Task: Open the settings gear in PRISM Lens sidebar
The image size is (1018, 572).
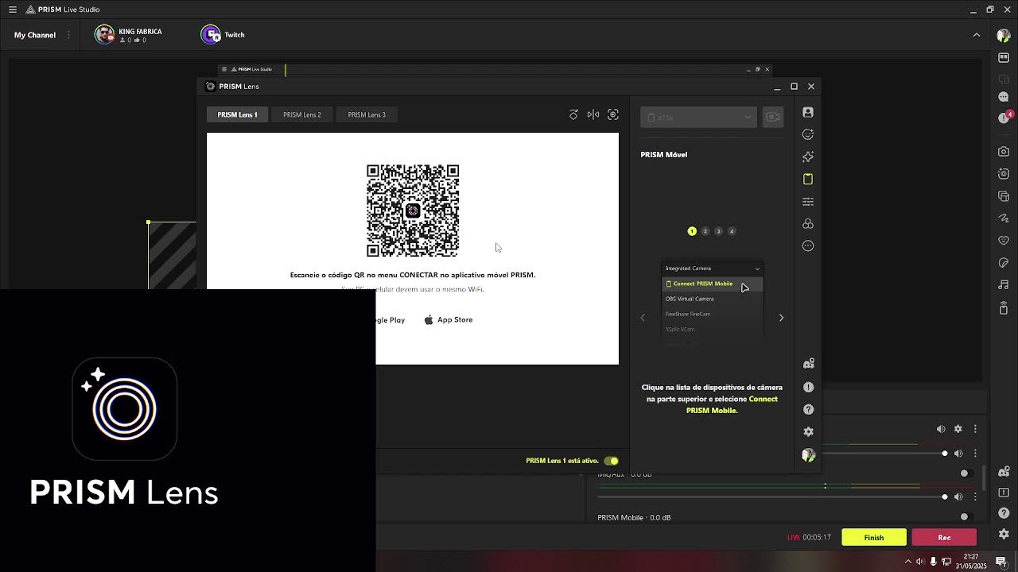Action: tap(808, 431)
